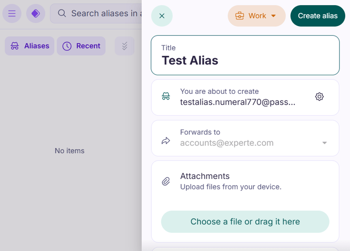Screen dimensions: 350x251
Task: Click the paperclip Attachments icon
Action: pos(166,181)
